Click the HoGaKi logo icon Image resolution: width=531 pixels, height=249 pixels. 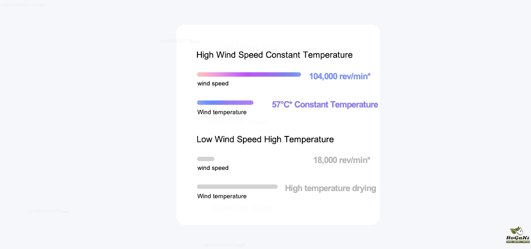point(518,235)
